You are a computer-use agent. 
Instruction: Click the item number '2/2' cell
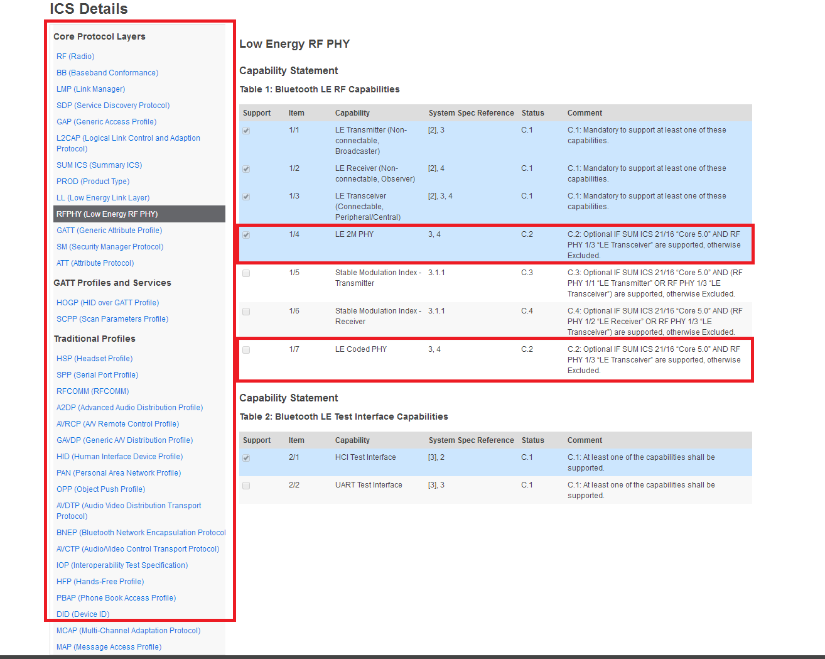[x=294, y=485]
